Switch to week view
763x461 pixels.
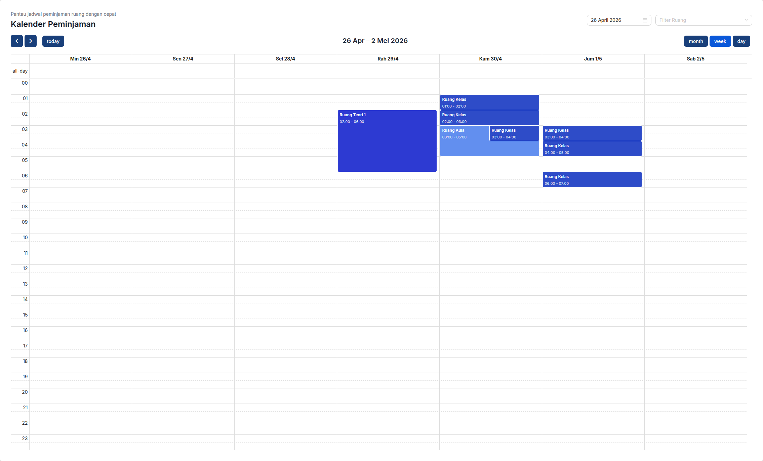tap(720, 41)
